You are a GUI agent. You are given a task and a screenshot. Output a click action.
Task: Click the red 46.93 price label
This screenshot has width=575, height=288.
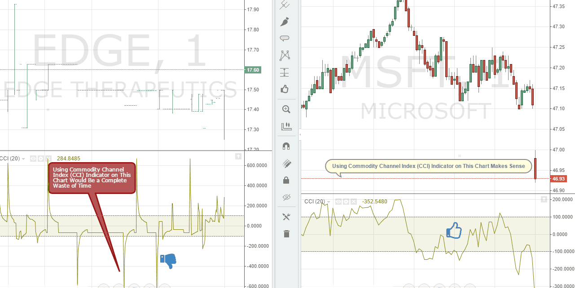pyautogui.click(x=558, y=178)
